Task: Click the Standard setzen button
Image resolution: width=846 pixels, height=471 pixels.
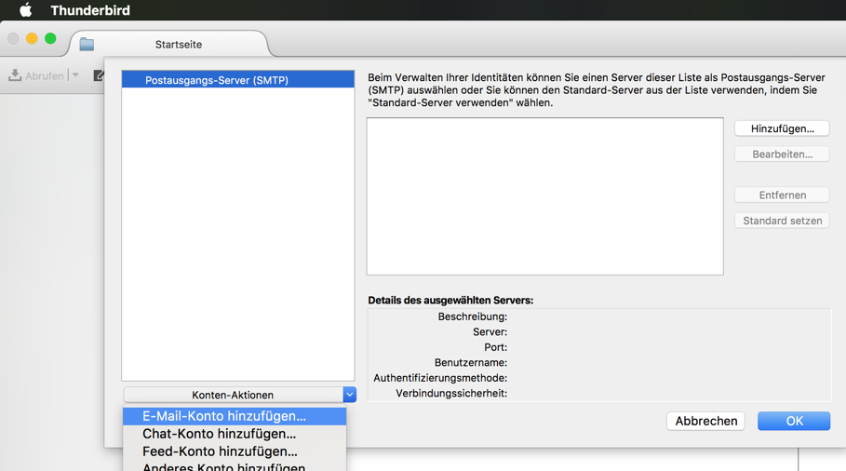Action: tap(782, 220)
